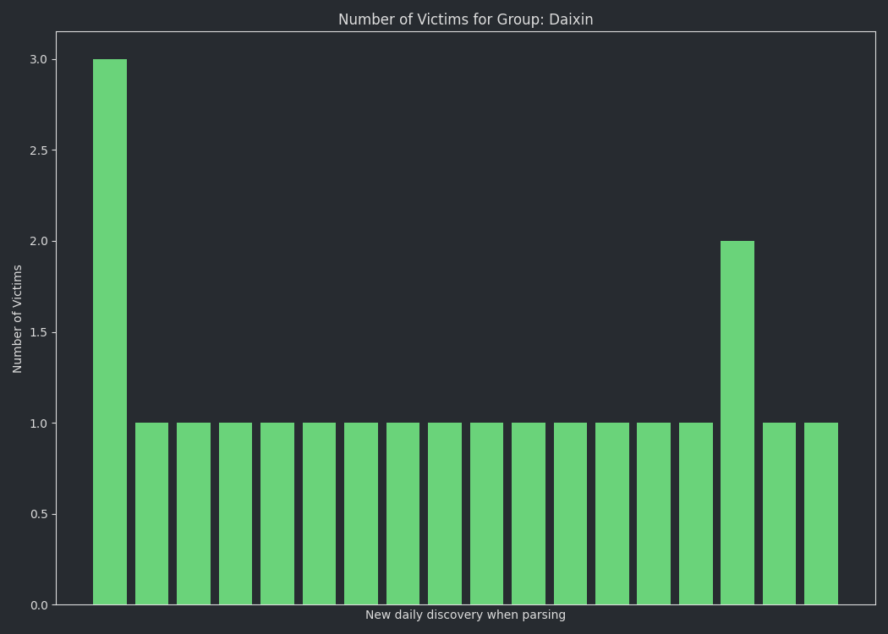Select the bar reaching 2.0 victims
Image resolution: width=888 pixels, height=634 pixels.
coord(737,423)
